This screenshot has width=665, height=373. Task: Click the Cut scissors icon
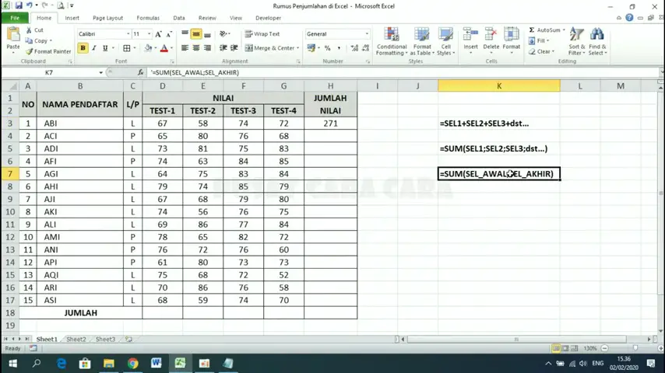(x=29, y=30)
